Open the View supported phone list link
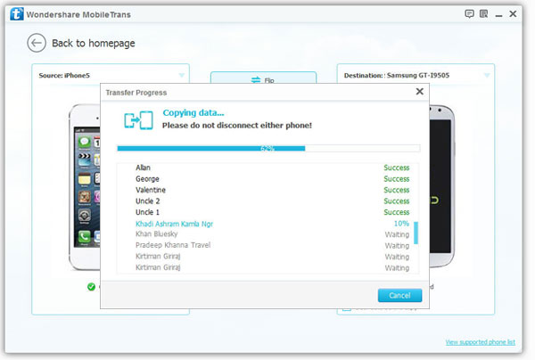 [480, 342]
